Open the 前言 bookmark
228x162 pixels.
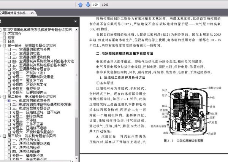11,38
